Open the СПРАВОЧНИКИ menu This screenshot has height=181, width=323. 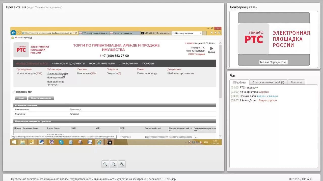128,64
